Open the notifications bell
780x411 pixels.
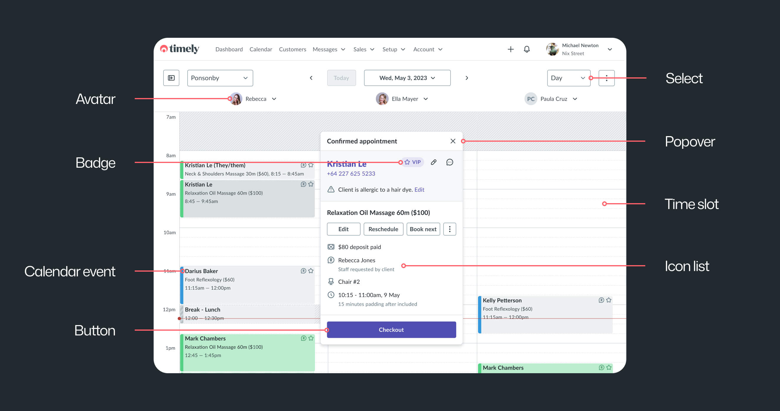pyautogui.click(x=526, y=49)
